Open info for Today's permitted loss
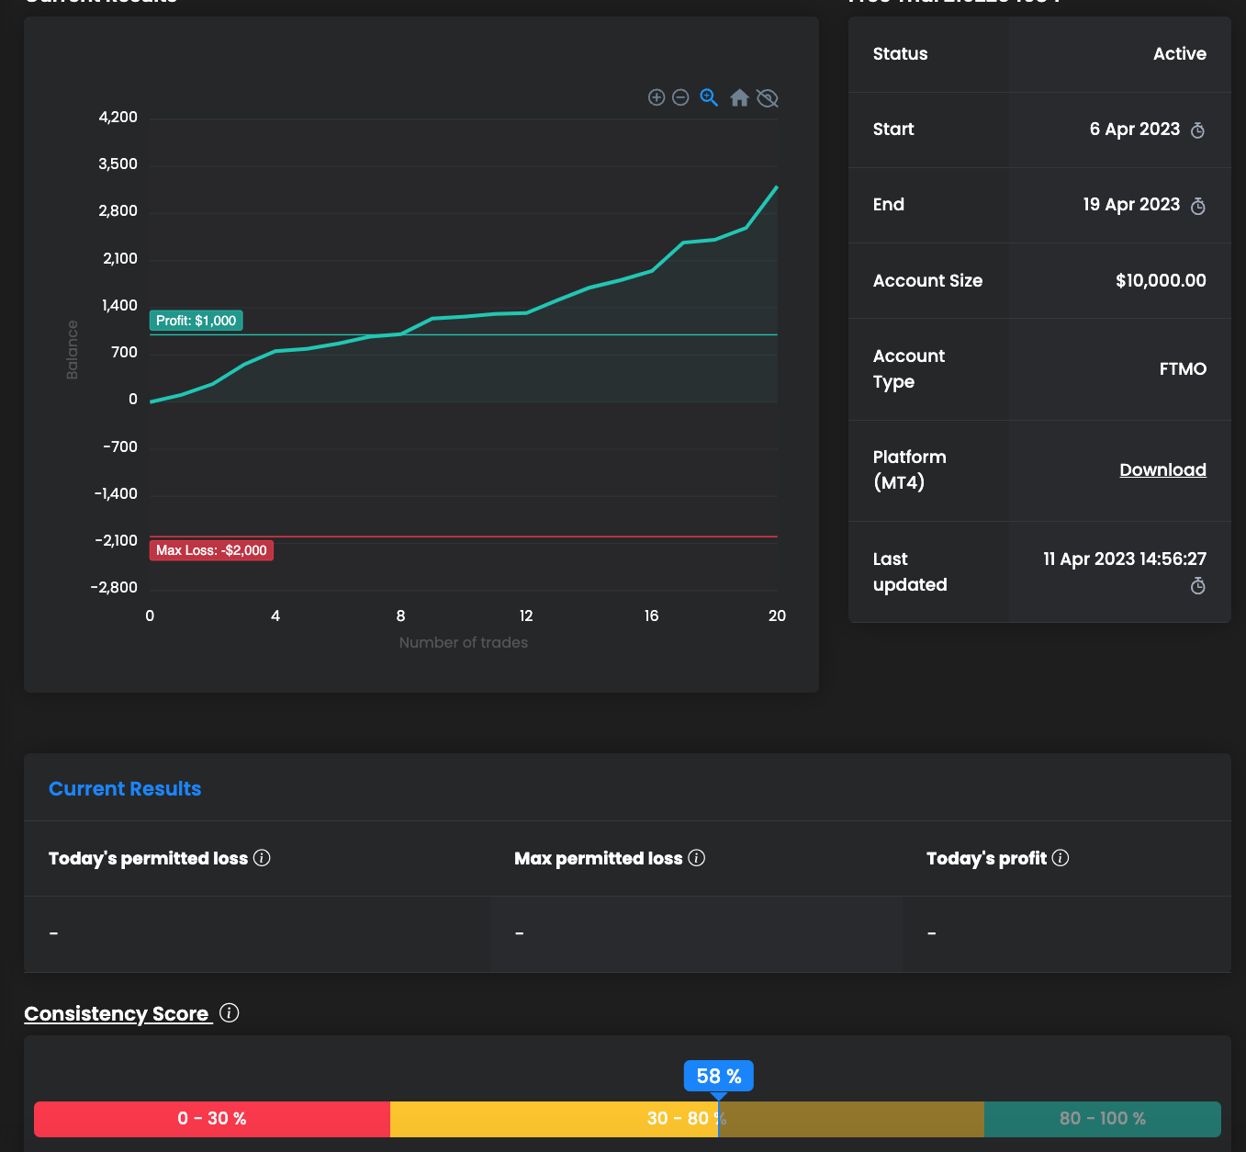The width and height of the screenshot is (1246, 1152). (x=262, y=858)
